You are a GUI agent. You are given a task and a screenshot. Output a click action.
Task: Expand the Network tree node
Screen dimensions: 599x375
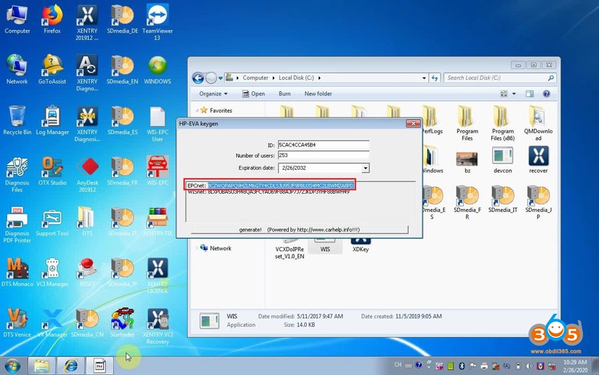click(197, 248)
